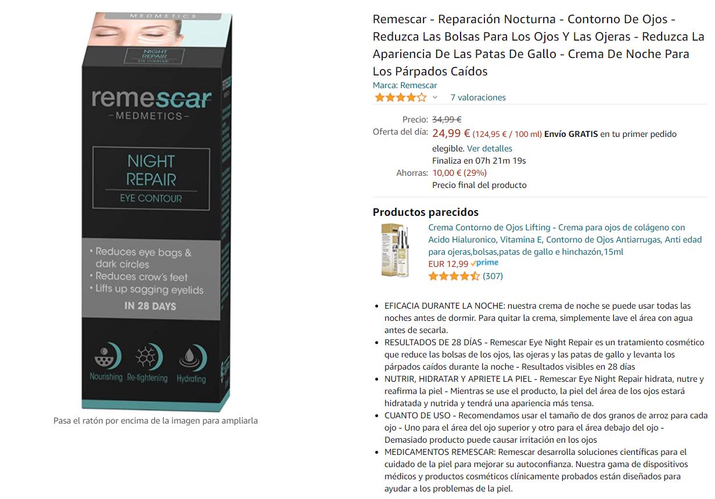Click the star rating icons
This screenshot has width=715, height=499.
pyautogui.click(x=400, y=97)
